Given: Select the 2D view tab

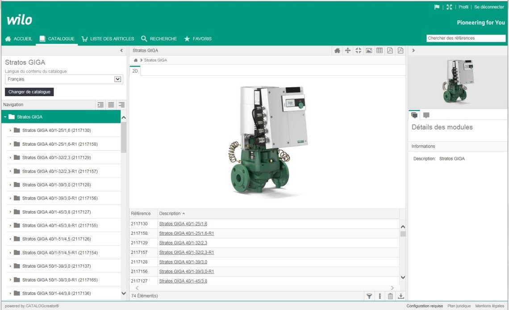Looking at the screenshot, I should point(135,71).
